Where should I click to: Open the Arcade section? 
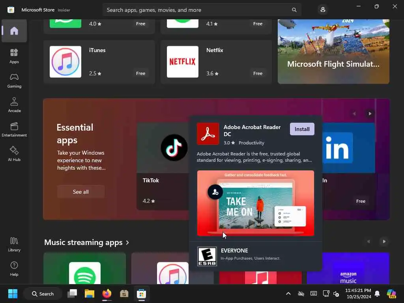tap(14, 105)
